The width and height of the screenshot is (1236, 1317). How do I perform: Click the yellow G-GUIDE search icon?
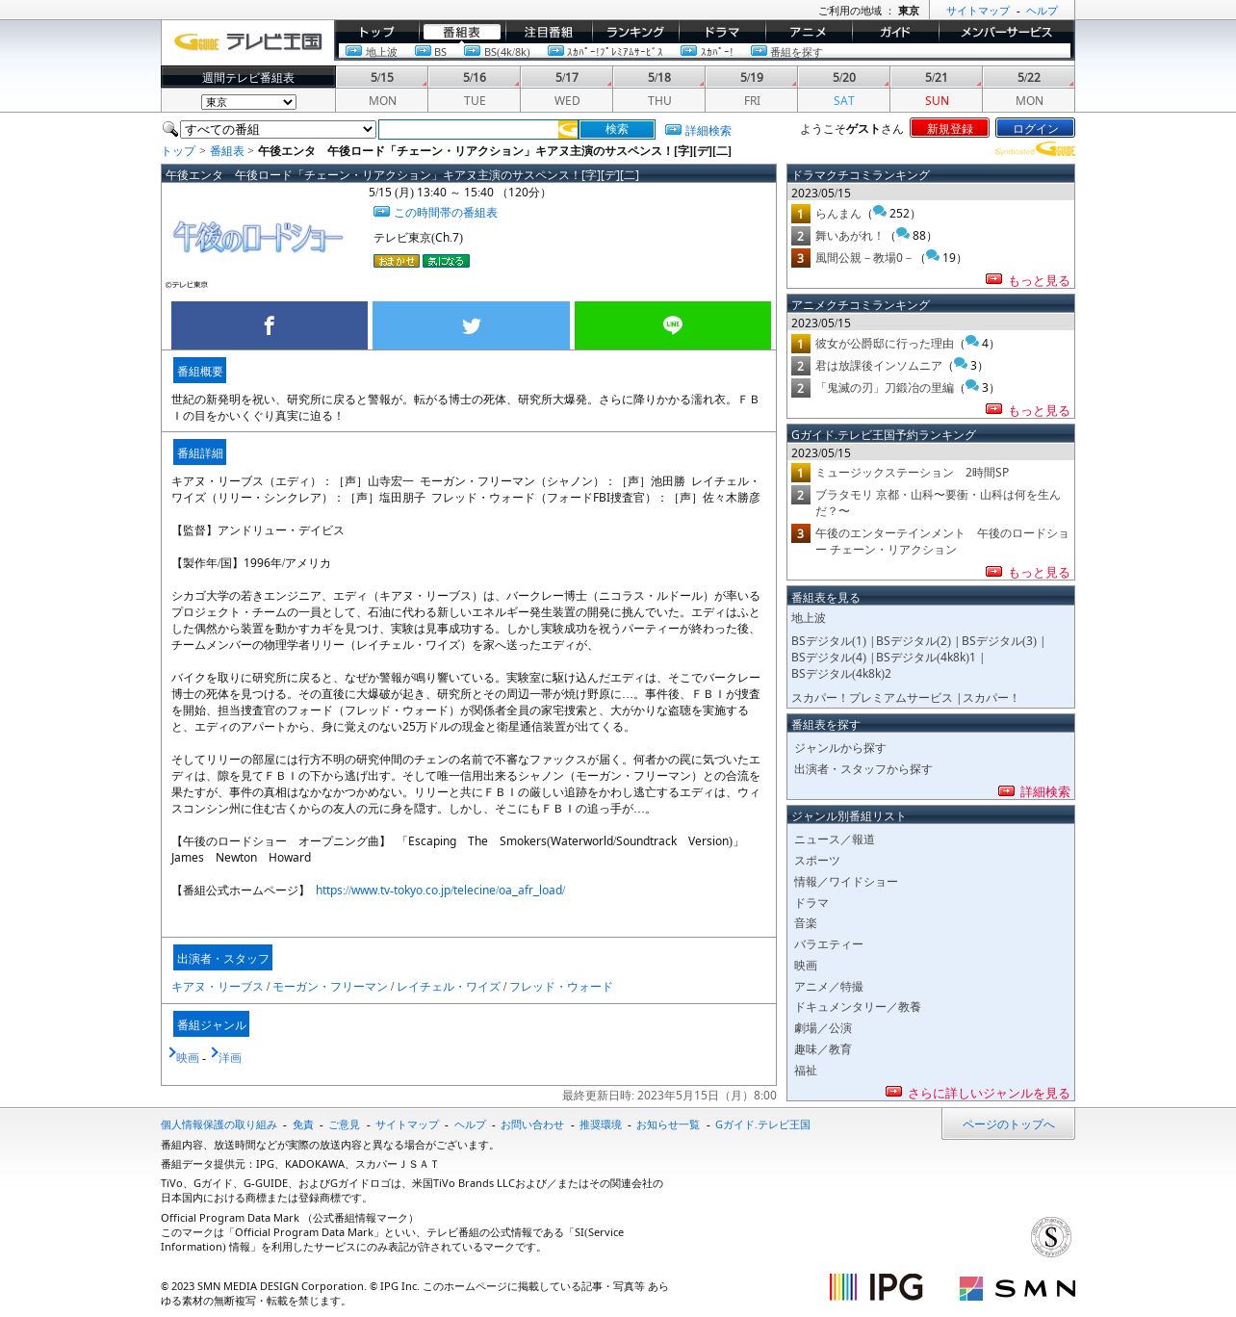(568, 129)
